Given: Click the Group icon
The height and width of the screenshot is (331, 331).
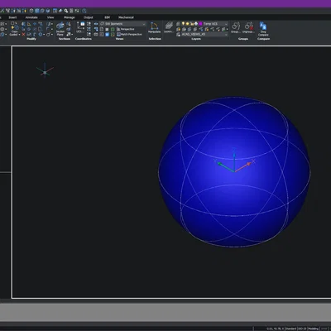Looking at the screenshot, I should tap(236, 27).
